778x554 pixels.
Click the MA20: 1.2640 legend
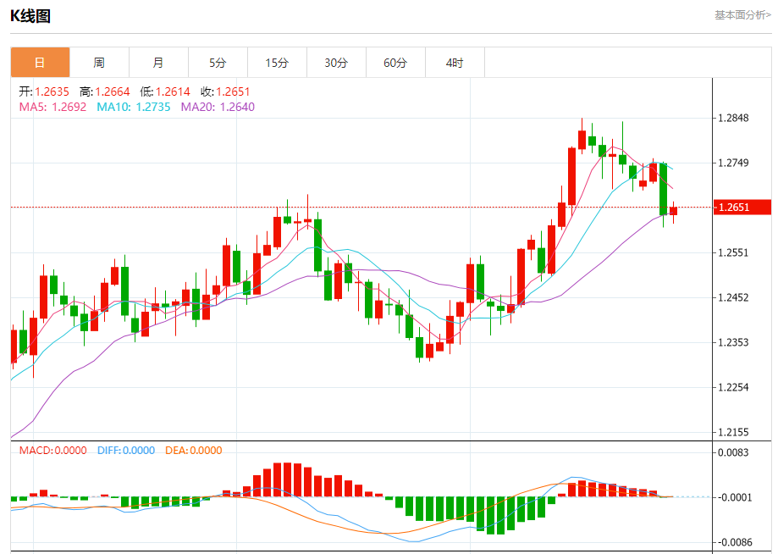[x=218, y=107]
